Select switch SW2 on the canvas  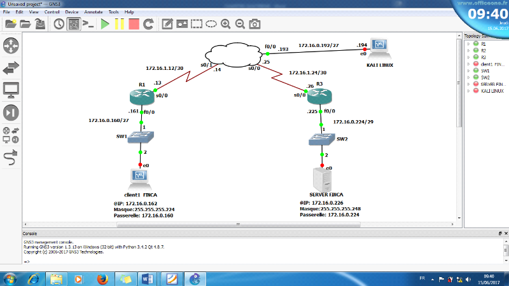coord(321,139)
